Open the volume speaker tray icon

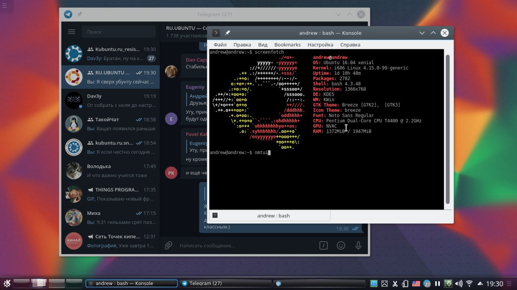458,284
